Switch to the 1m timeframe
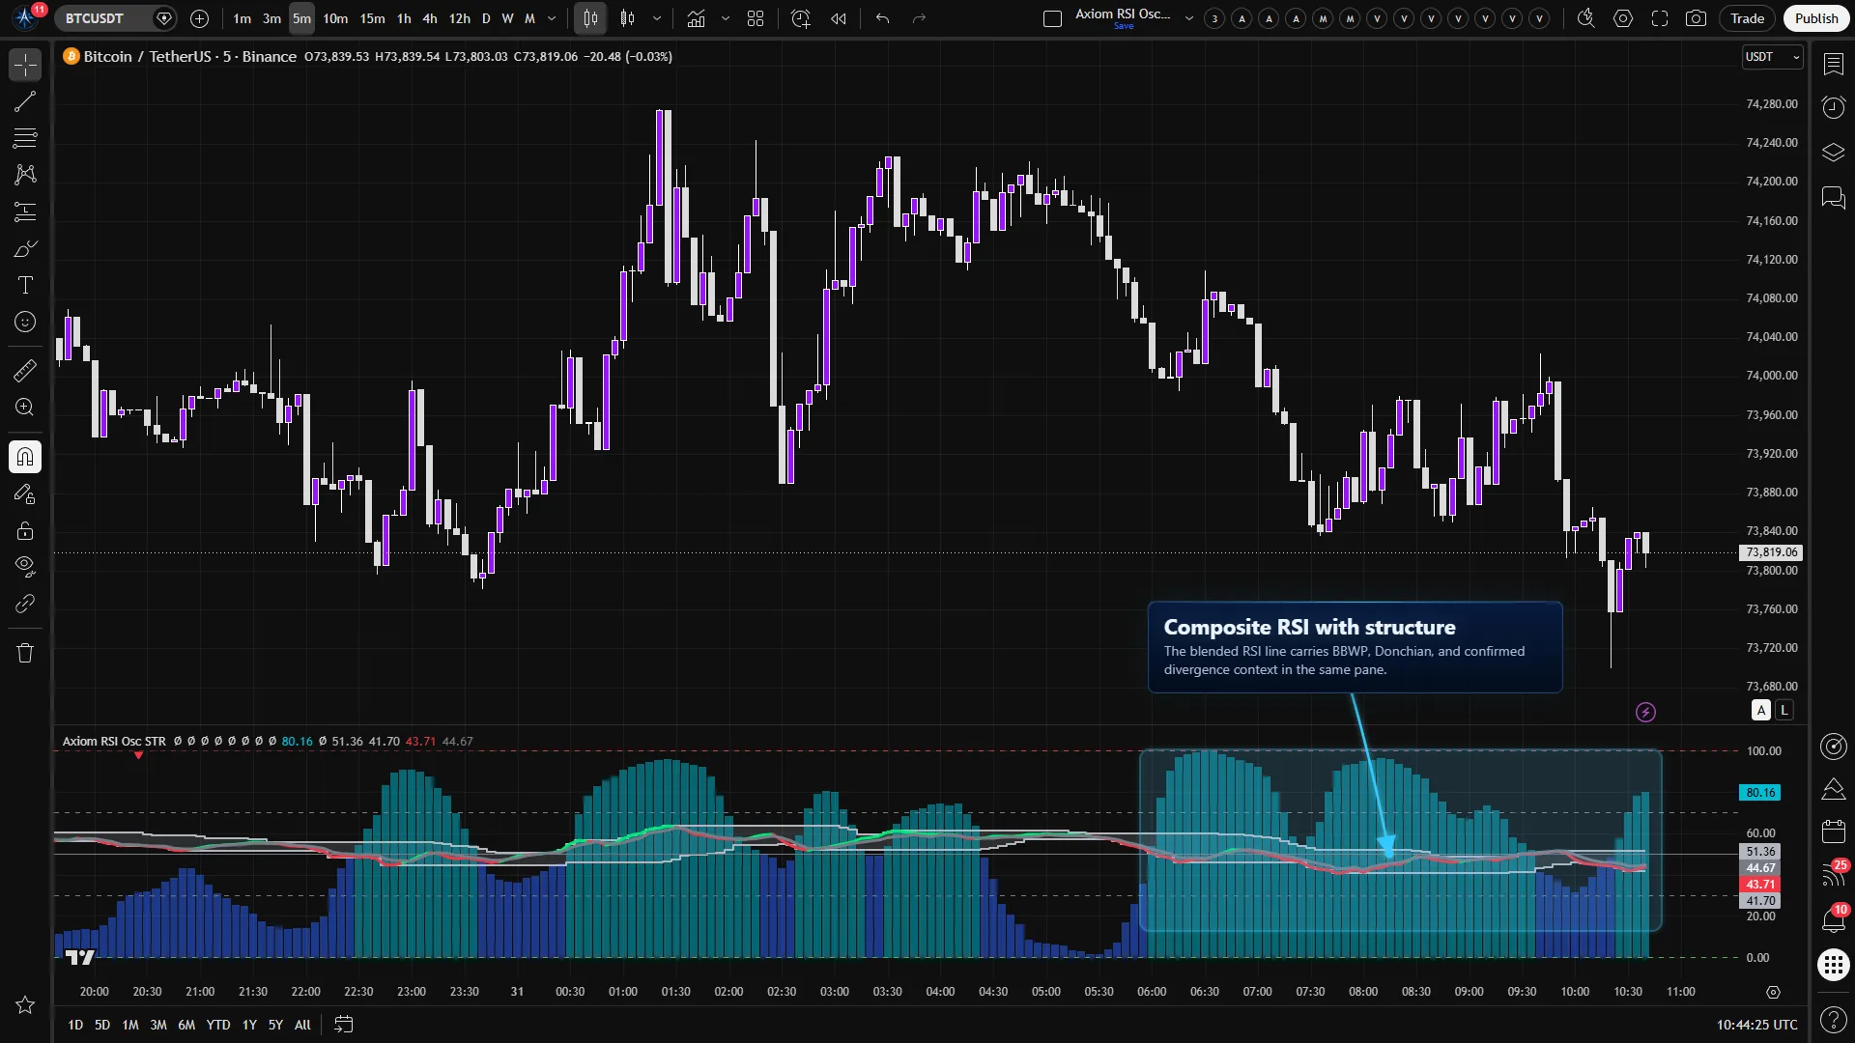 (x=242, y=18)
